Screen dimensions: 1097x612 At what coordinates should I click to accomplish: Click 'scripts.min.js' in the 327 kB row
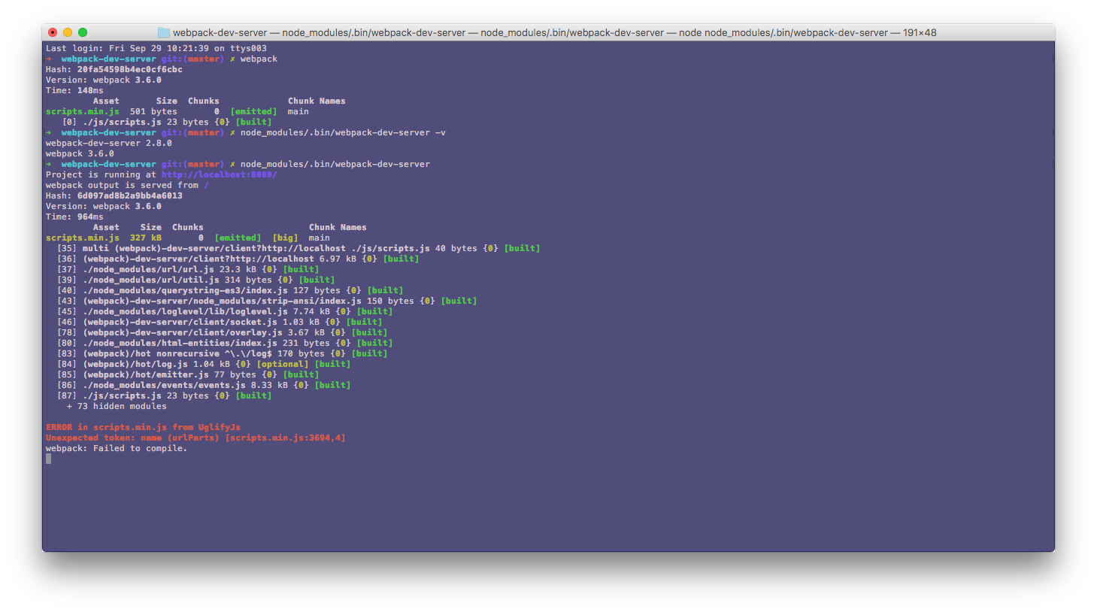83,238
